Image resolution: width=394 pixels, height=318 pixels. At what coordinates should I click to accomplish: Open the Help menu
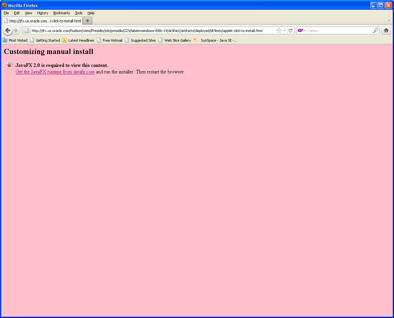pyautogui.click(x=91, y=13)
